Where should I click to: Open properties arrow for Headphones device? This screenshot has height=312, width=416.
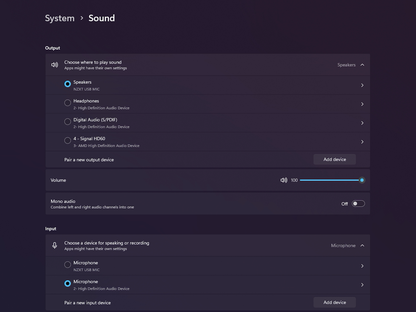(362, 104)
